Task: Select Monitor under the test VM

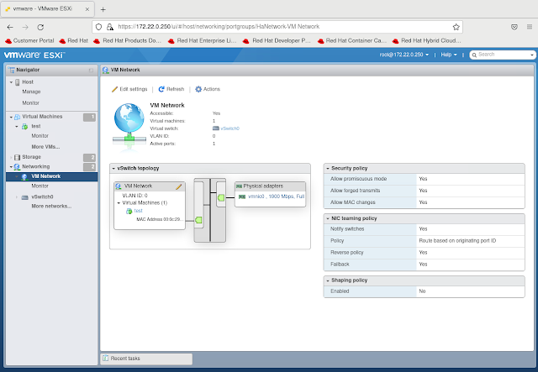Action: tap(40, 136)
